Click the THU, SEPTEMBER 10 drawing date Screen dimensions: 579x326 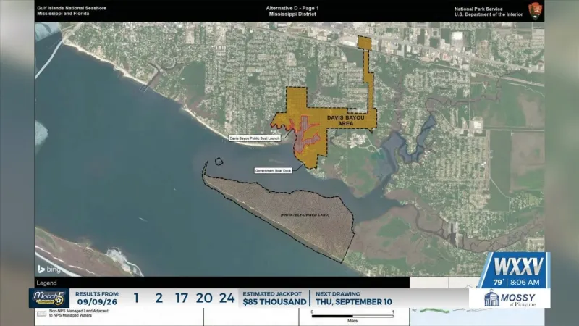354,302
